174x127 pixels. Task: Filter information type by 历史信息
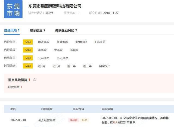coord(62,58)
